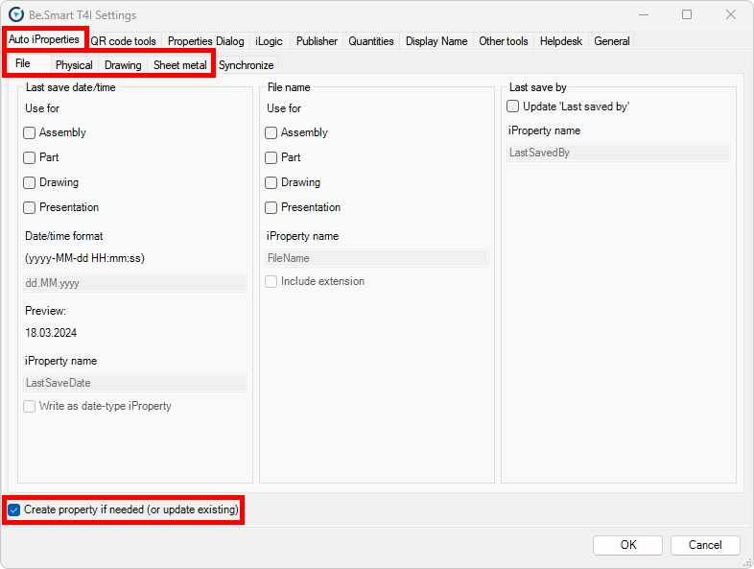This screenshot has height=569, width=754.
Task: Check Drawing under File name section
Action: [x=271, y=183]
